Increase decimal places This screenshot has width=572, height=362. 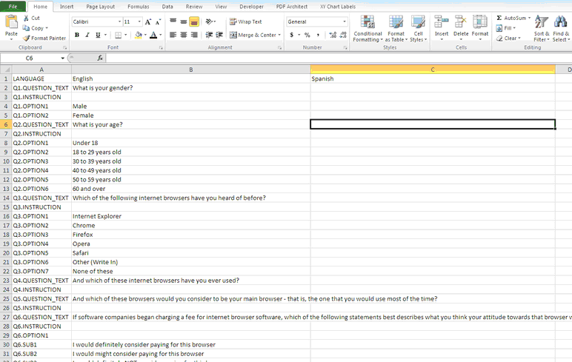[333, 35]
